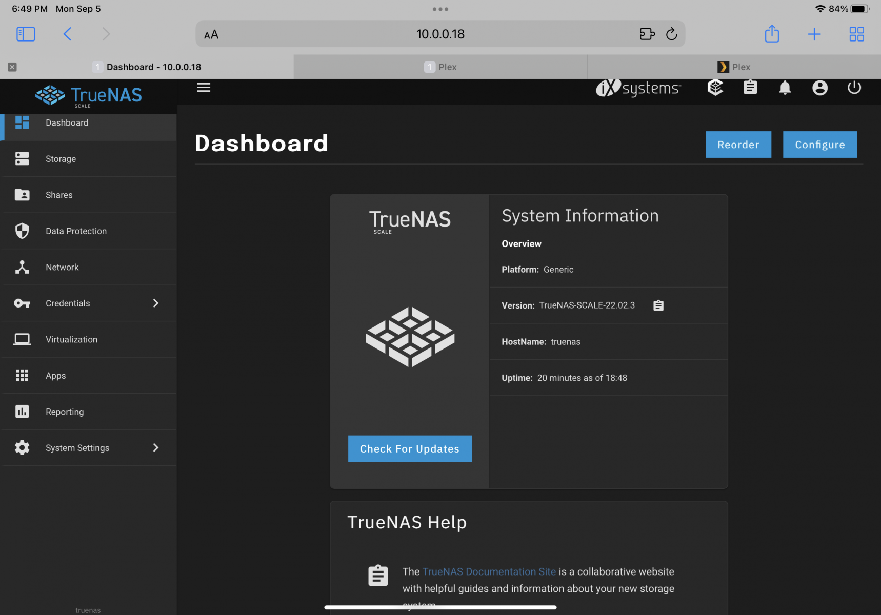
Task: Click the Credentials key icon in sidebar
Action: [x=22, y=303]
